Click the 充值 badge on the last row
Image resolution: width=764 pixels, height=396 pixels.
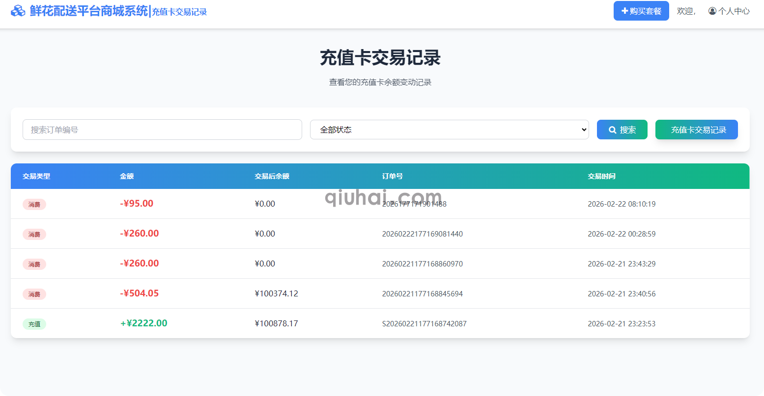tap(34, 323)
